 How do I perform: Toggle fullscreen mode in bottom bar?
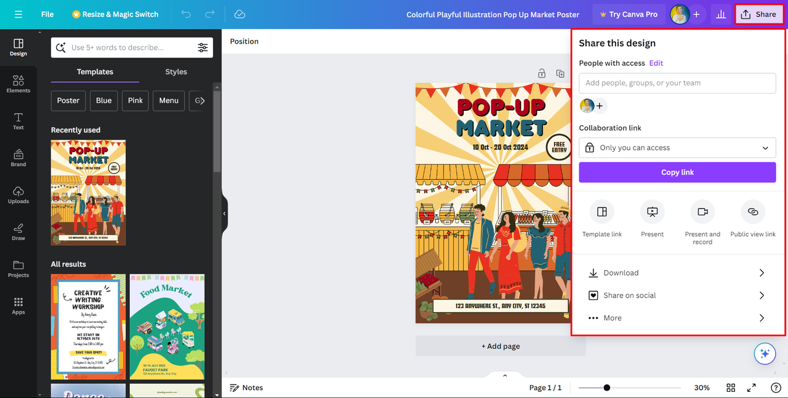[x=752, y=388]
